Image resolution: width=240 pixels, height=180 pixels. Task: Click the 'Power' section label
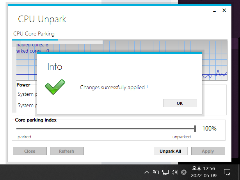tap(23, 85)
